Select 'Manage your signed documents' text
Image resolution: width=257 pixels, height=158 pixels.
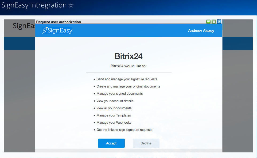tap(120, 94)
